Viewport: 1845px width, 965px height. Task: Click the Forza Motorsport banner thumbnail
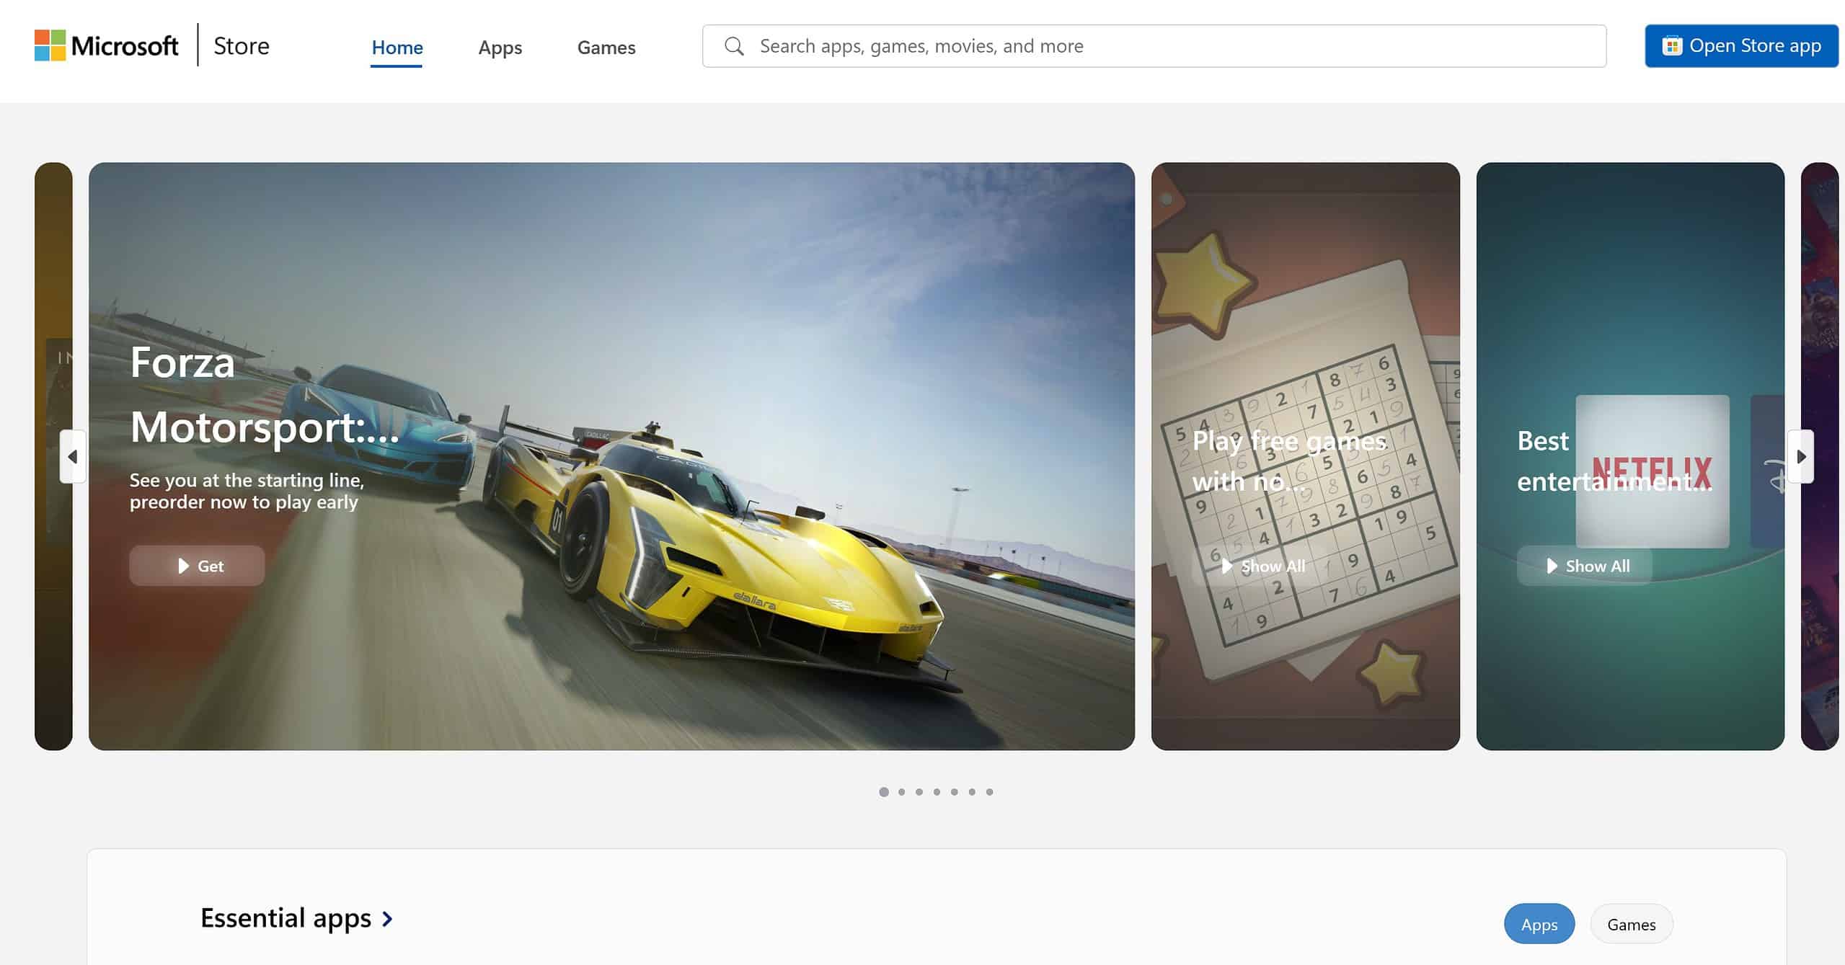pos(610,456)
